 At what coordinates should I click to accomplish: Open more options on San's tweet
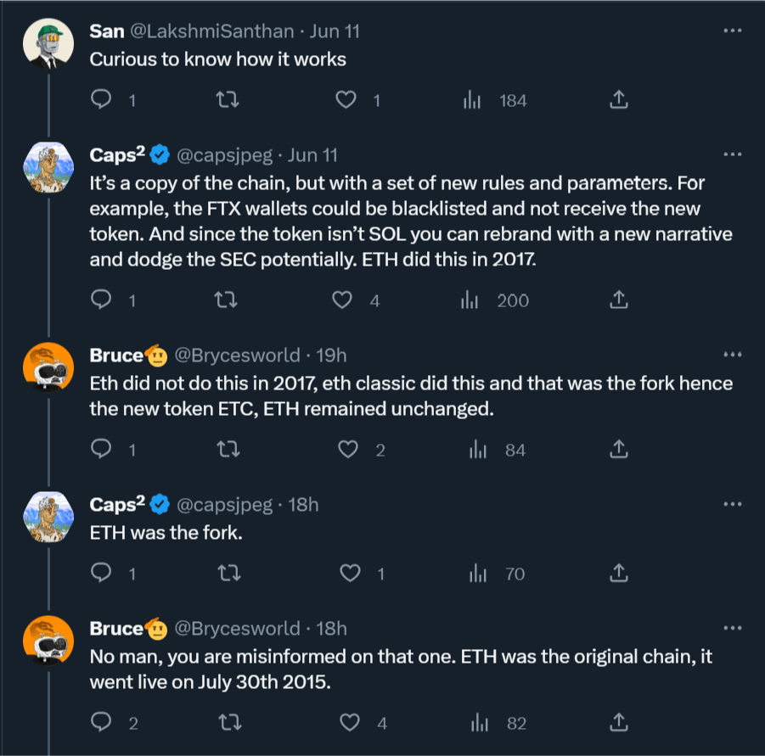pos(733,31)
